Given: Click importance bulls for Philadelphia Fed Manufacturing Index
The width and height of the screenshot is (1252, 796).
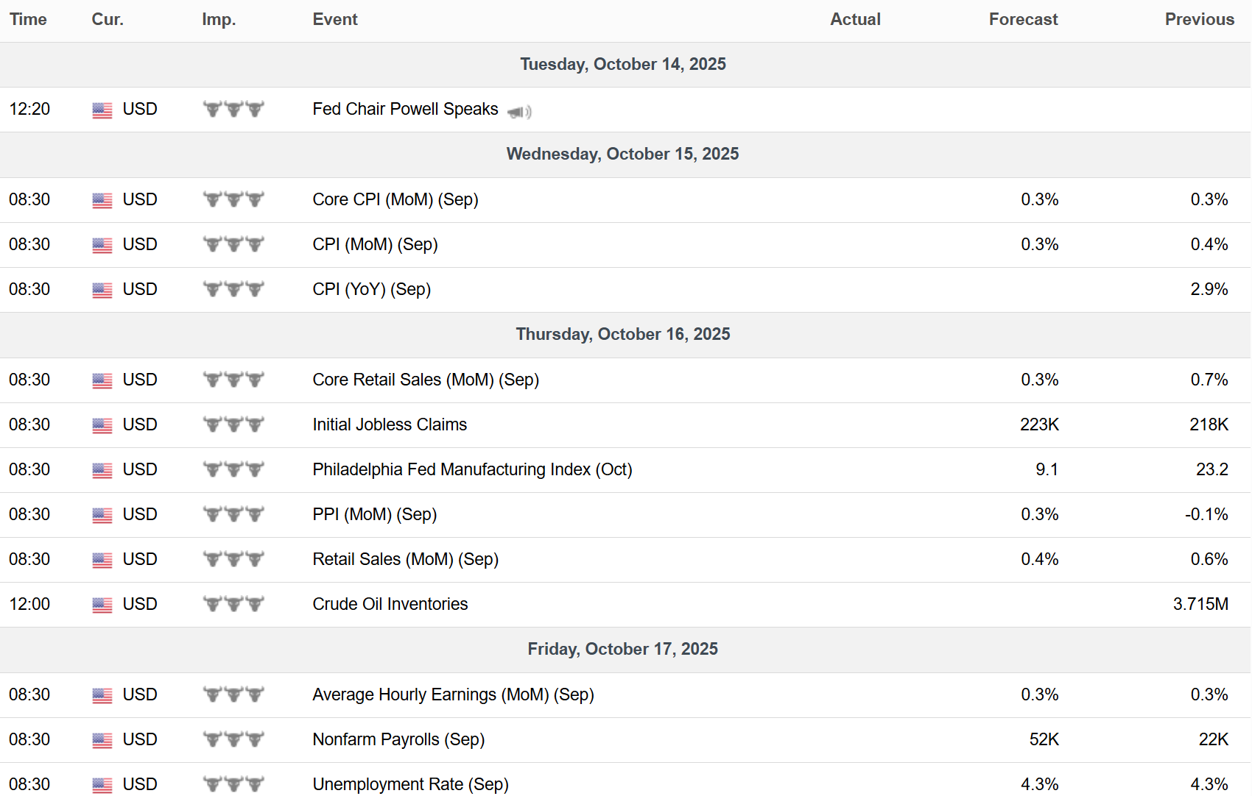Looking at the screenshot, I should tap(233, 469).
